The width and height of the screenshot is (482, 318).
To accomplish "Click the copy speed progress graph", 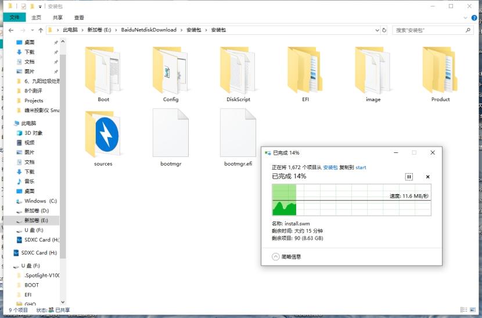I will click(x=351, y=200).
